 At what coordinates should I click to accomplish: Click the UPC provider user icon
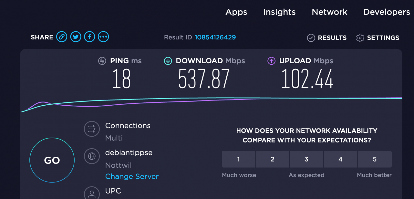tap(92, 193)
